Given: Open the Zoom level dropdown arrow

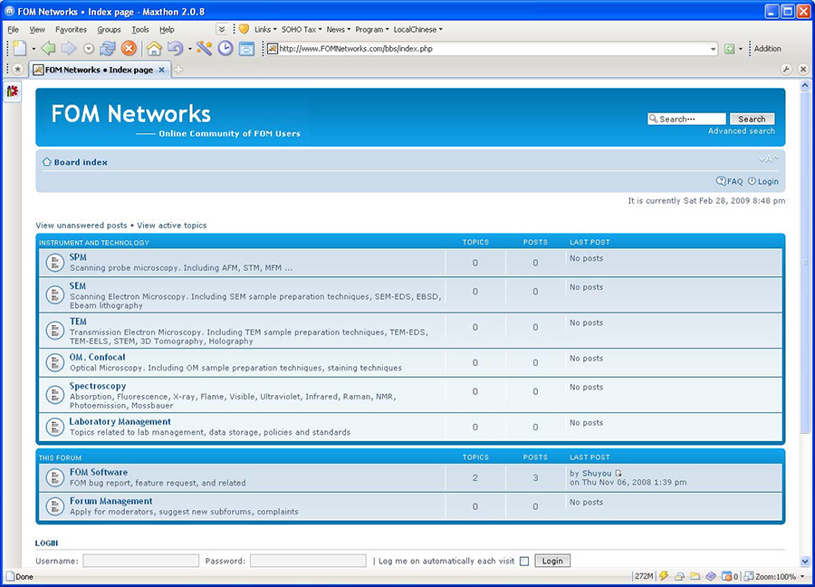Looking at the screenshot, I should point(802,576).
